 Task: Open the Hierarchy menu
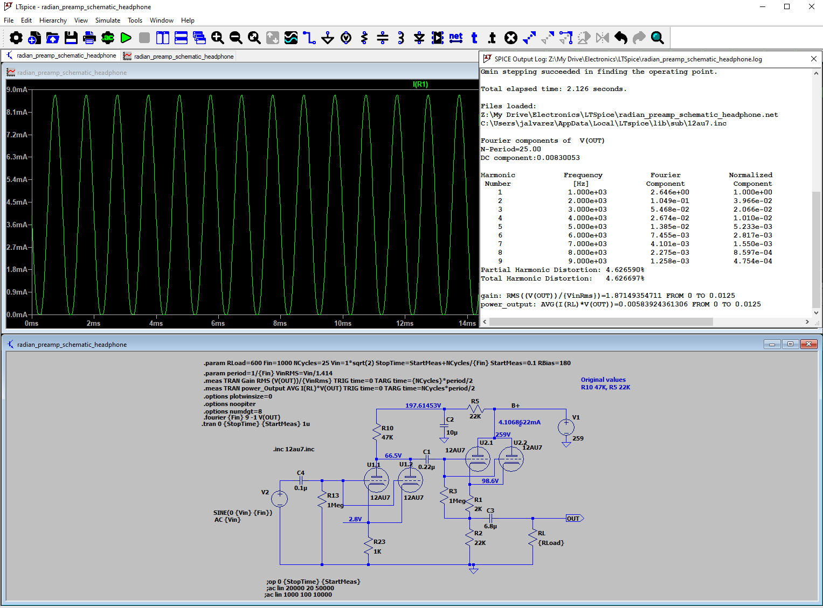[x=53, y=20]
